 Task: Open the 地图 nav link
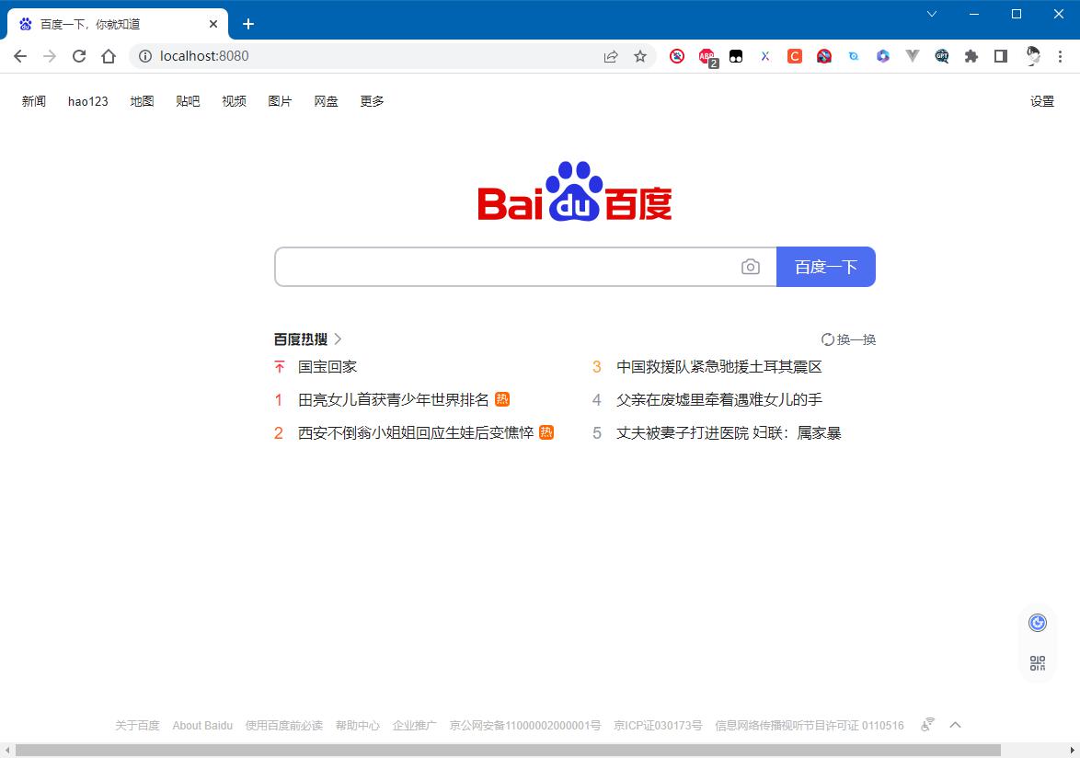pyautogui.click(x=142, y=101)
